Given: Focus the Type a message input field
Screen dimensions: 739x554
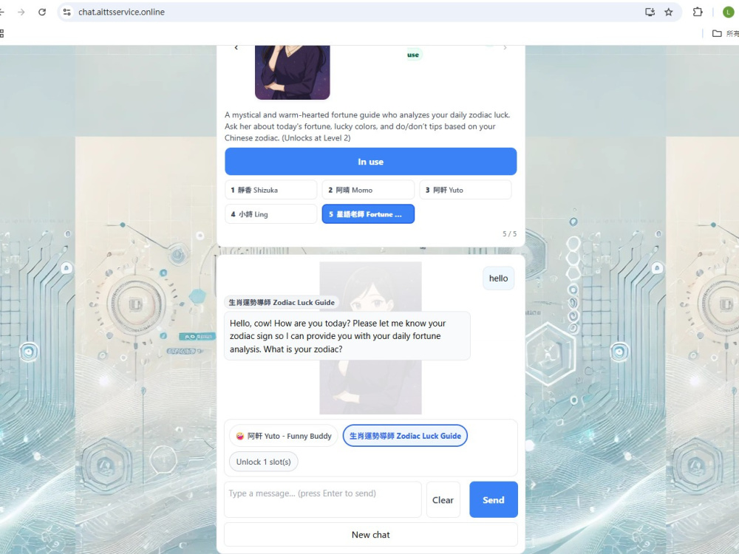Looking at the screenshot, I should click(x=322, y=499).
